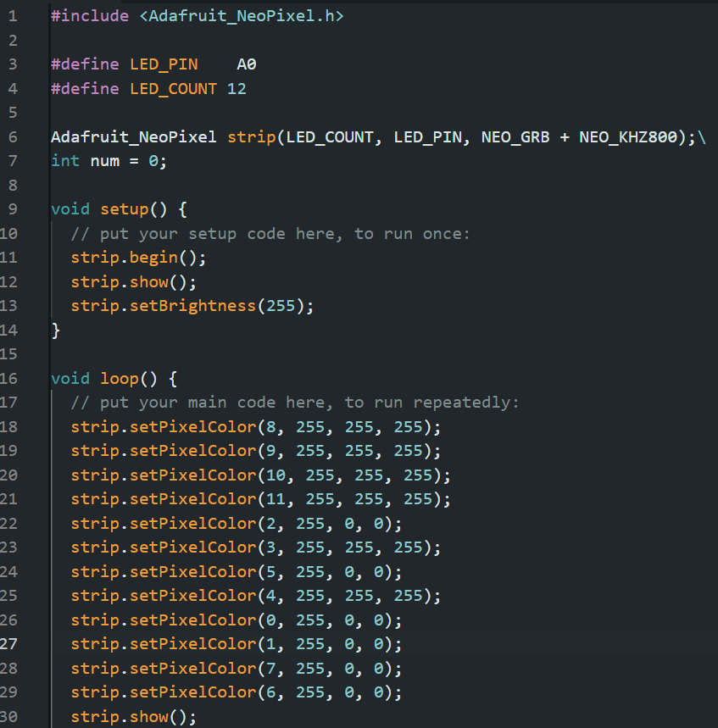The image size is (718, 728).
Task: Click NEO_KHZ800 in the strip constructor
Action: [x=627, y=136]
